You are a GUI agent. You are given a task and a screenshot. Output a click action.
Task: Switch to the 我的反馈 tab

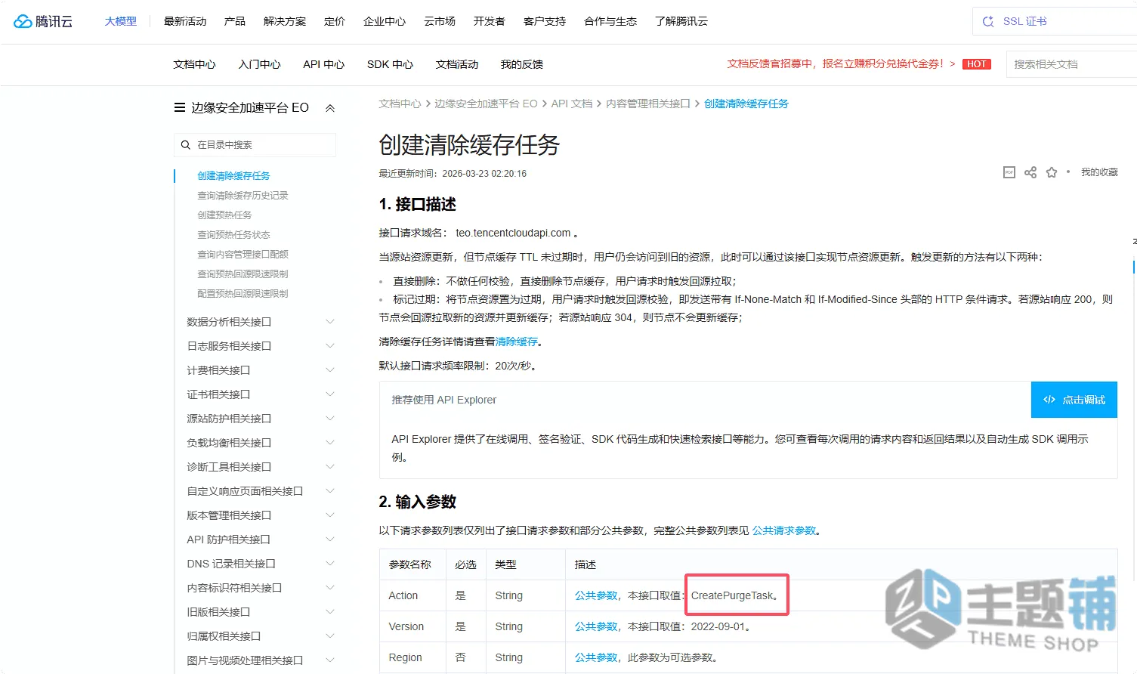[522, 64]
